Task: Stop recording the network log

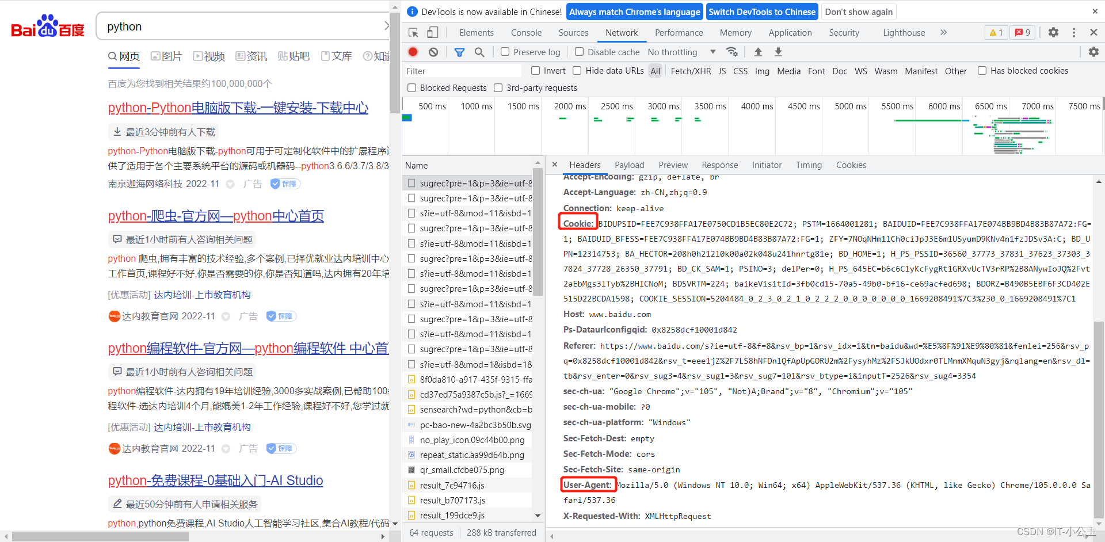Action: point(413,52)
